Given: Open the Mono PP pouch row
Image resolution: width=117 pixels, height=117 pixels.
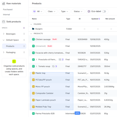Looking at the screenshot, I should [73, 87].
